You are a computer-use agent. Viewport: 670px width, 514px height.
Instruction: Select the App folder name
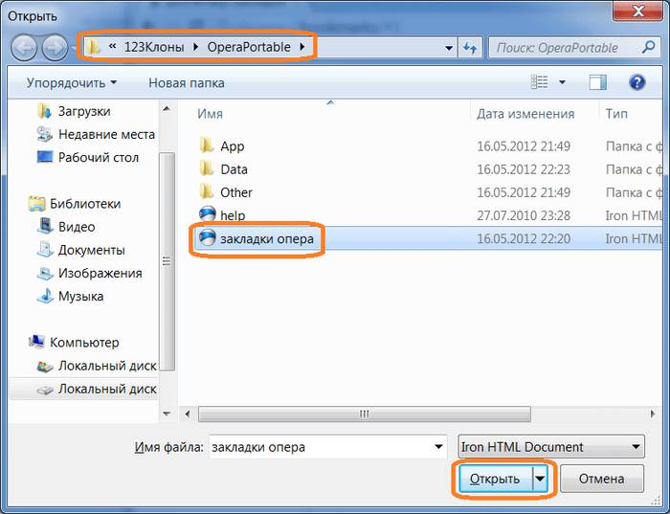[x=232, y=146]
